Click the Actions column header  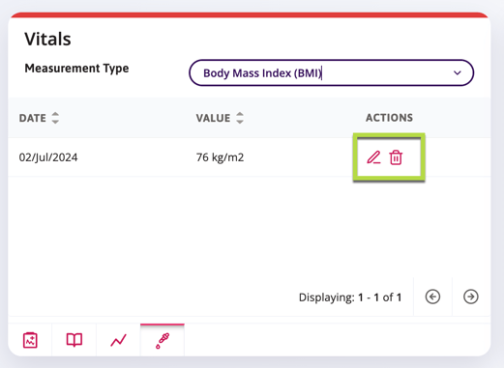coord(389,118)
